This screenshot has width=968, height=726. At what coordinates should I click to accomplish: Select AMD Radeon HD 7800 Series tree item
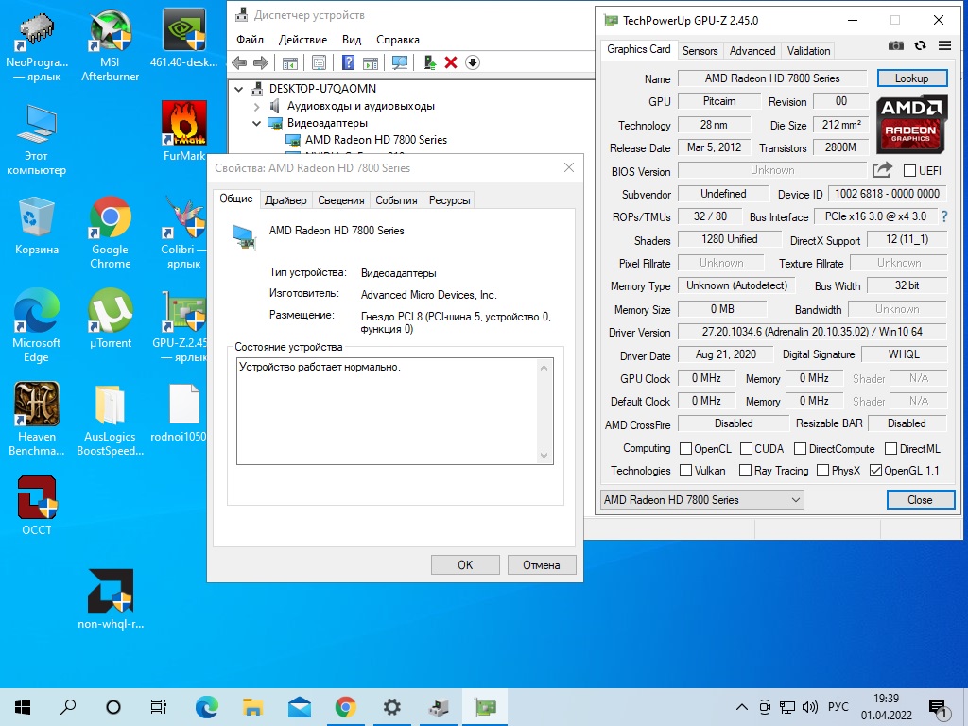[x=375, y=140]
